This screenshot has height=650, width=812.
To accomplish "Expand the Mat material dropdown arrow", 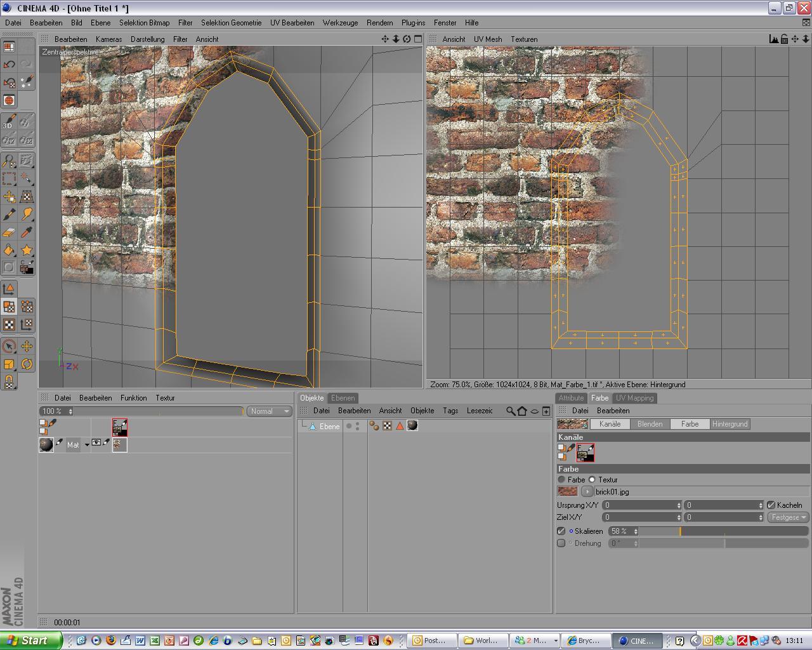I will pos(87,445).
